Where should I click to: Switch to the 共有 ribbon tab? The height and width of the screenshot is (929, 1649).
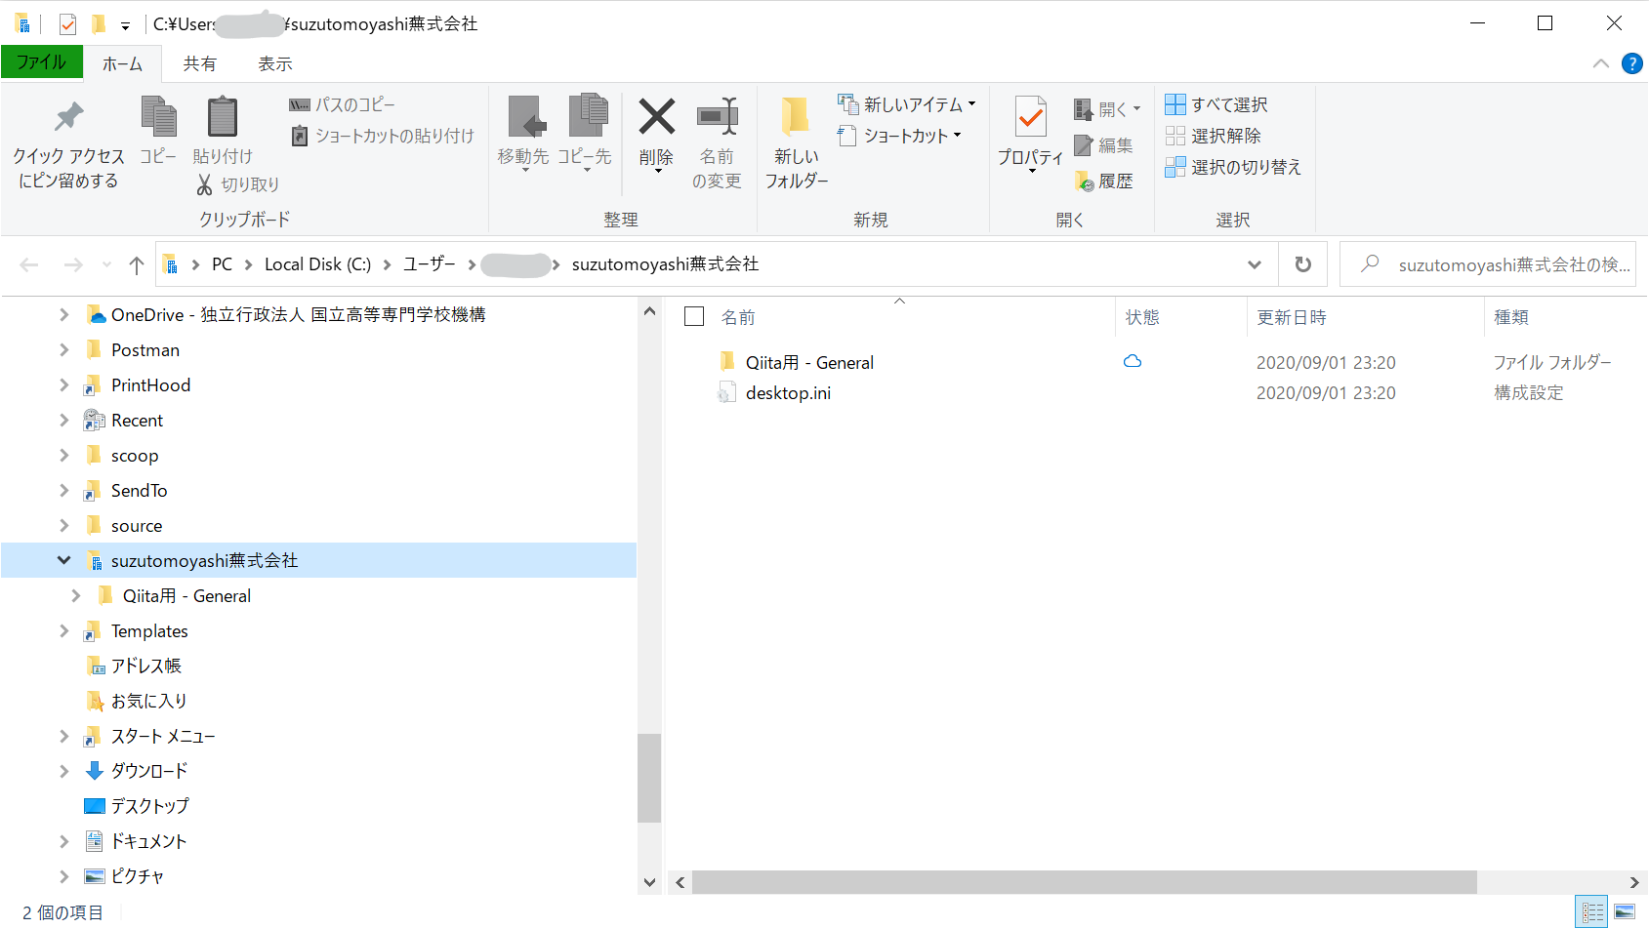pyautogui.click(x=199, y=63)
